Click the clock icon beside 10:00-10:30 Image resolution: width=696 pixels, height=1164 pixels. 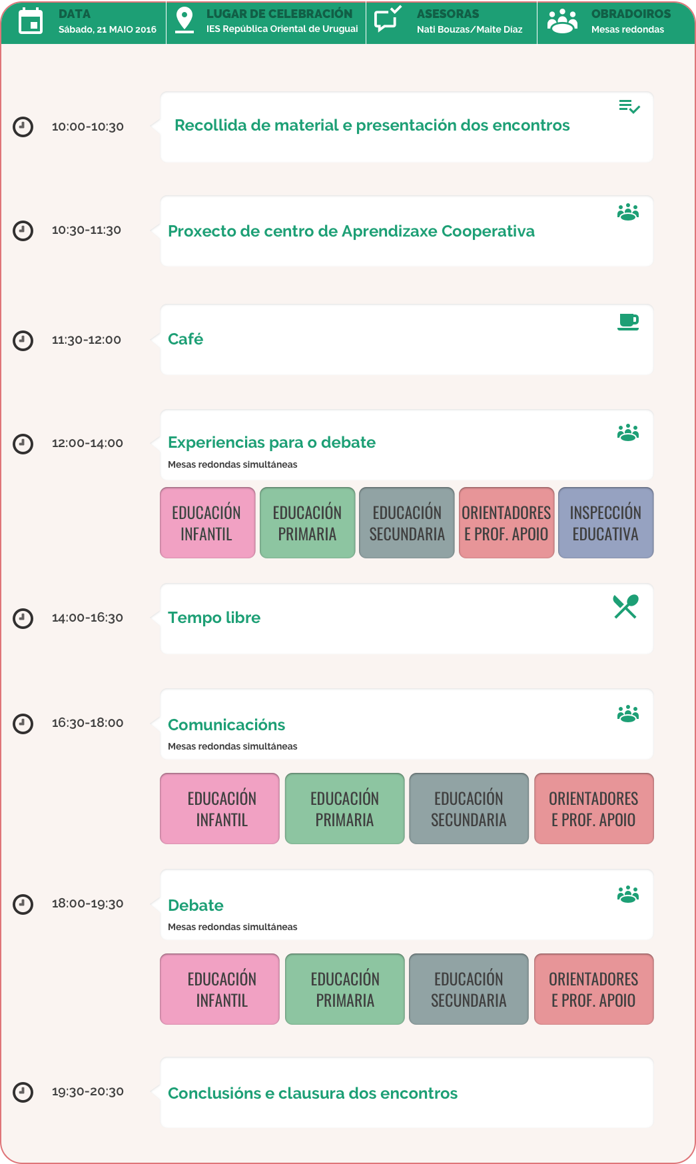coord(23,127)
